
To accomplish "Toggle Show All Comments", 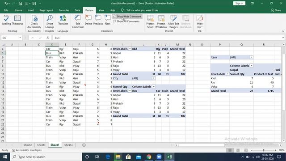I will (126, 21).
